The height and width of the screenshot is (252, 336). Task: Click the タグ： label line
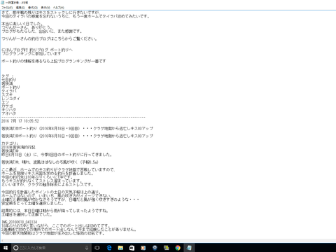tap(8, 76)
